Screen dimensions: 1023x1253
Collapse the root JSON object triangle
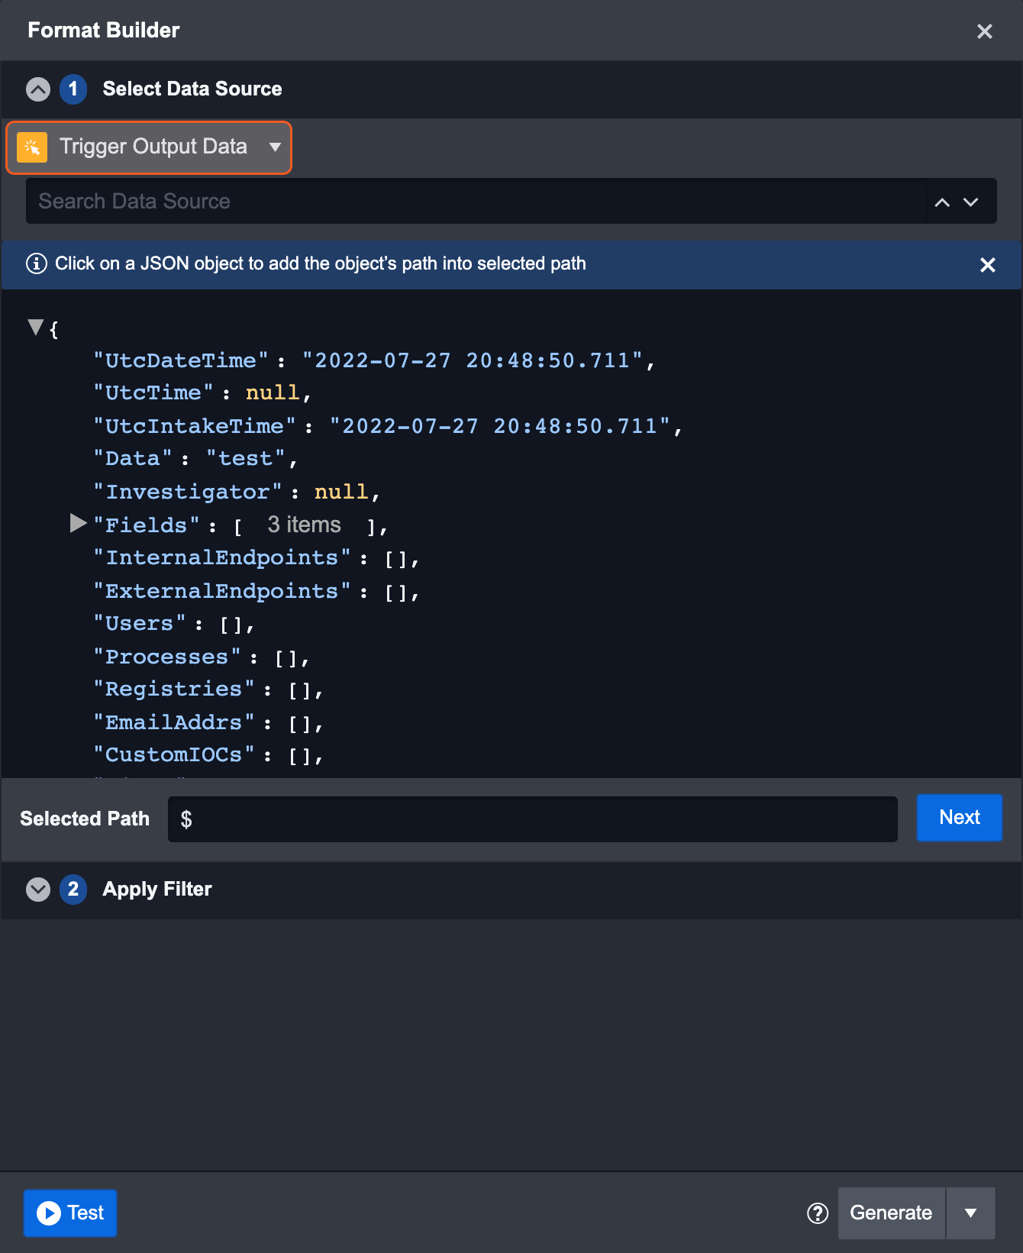(35, 328)
